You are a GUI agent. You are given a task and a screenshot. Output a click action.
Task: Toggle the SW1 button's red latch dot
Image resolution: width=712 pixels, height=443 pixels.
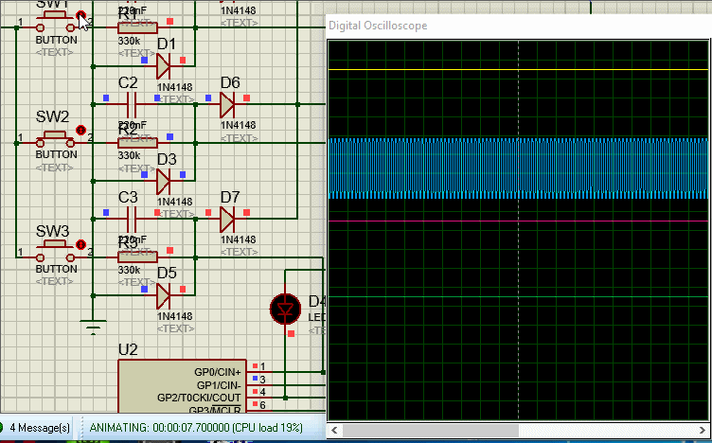80,15
